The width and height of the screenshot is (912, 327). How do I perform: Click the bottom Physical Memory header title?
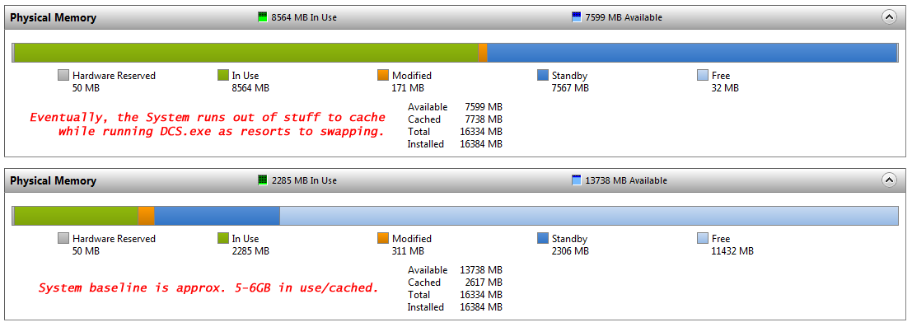53,181
